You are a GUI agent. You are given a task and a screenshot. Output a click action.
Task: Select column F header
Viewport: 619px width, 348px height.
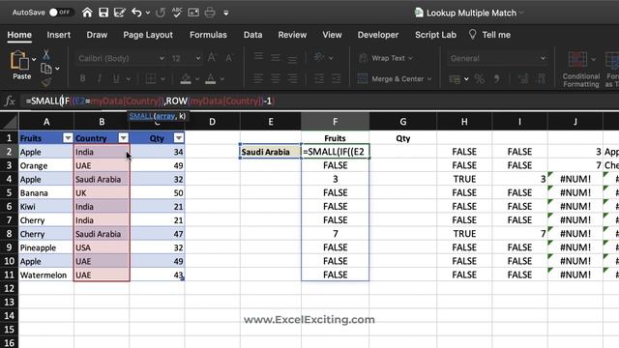(x=335, y=122)
